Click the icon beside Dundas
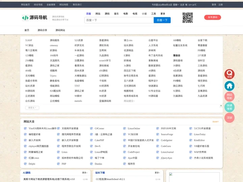This screenshot has height=182, width=243. [x=91, y=164]
